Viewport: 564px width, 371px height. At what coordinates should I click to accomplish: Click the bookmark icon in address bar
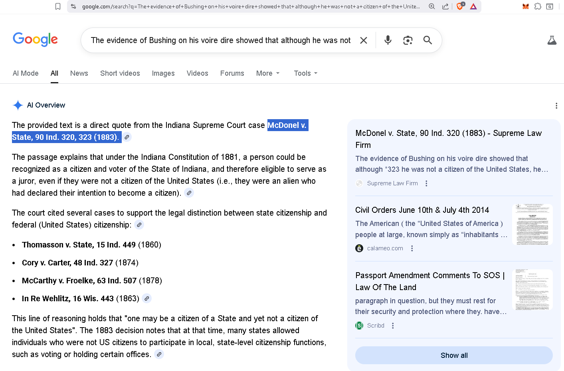point(58,6)
